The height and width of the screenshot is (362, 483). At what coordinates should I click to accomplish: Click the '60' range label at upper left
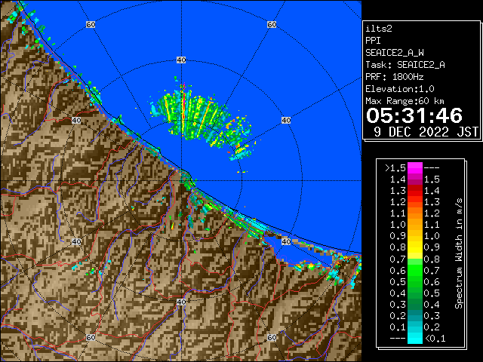point(91,24)
